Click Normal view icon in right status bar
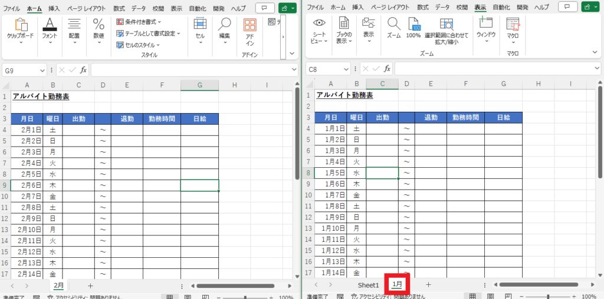604x299 pixels. tap(472, 296)
